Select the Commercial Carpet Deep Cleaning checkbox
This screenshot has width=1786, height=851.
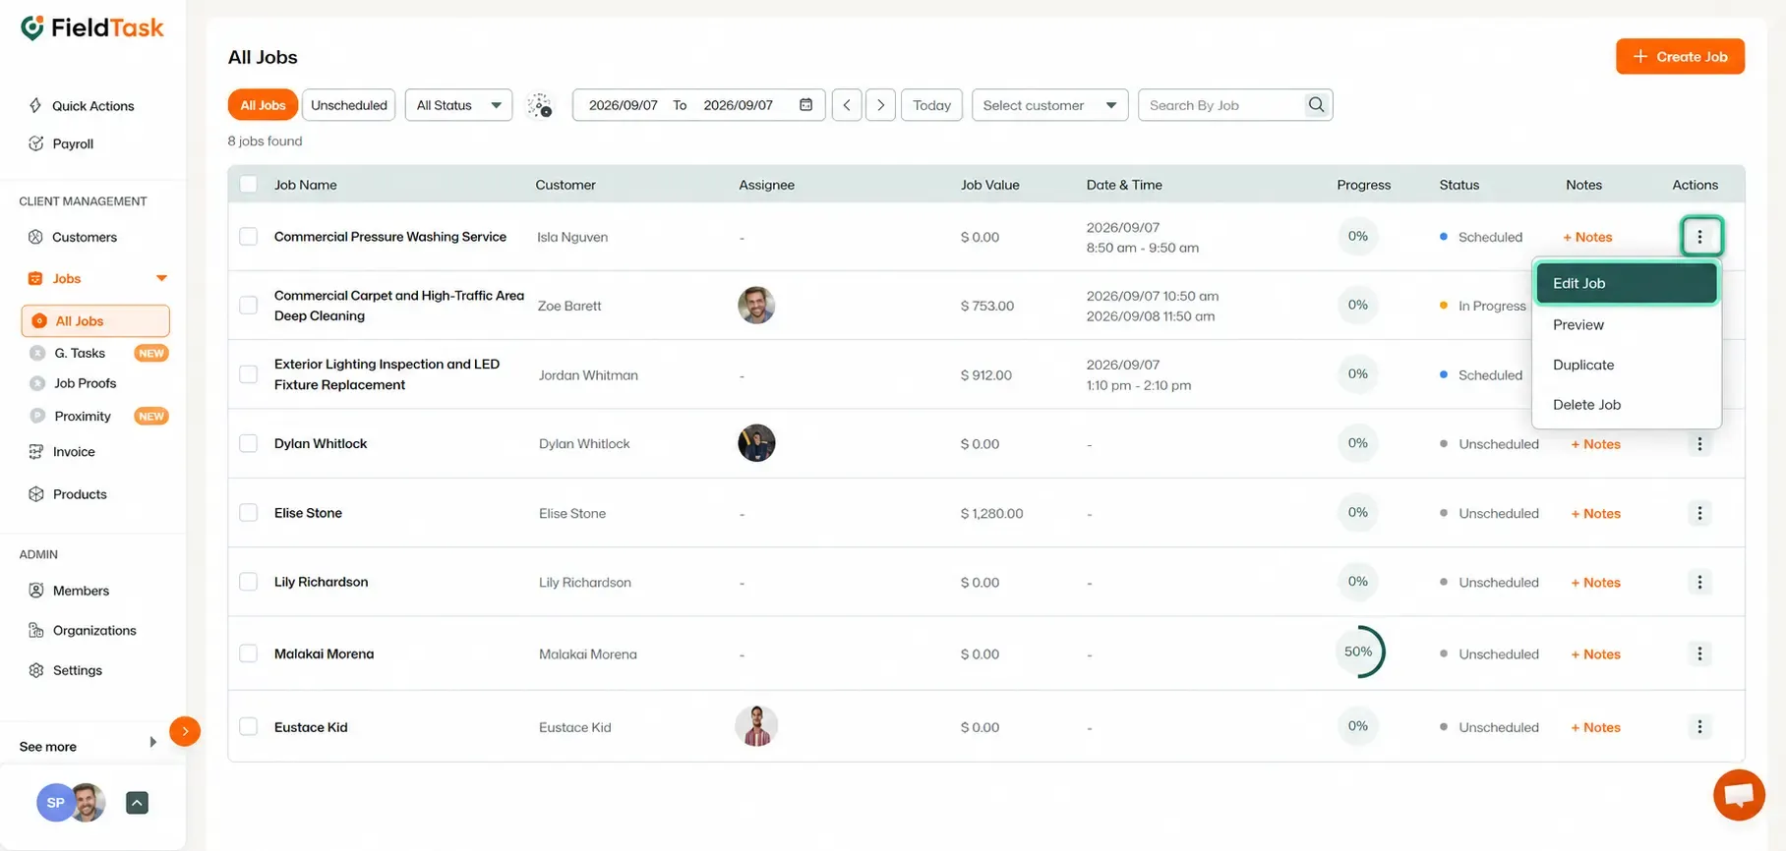tap(249, 306)
